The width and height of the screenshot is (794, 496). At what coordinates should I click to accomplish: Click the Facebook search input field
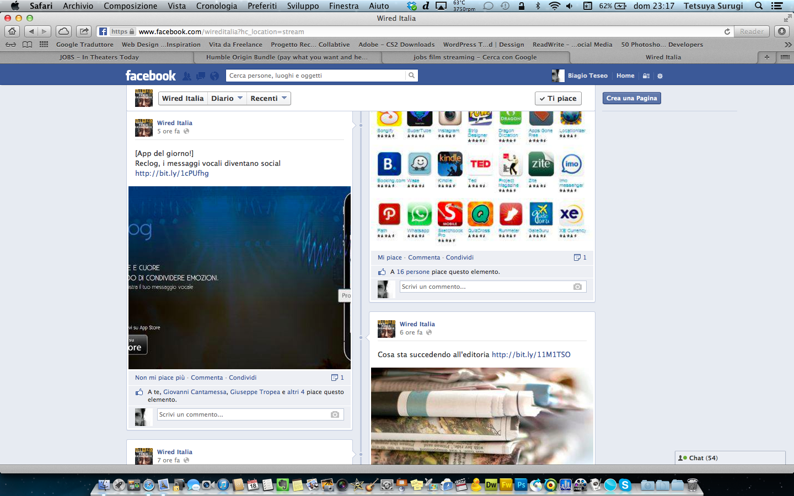316,76
